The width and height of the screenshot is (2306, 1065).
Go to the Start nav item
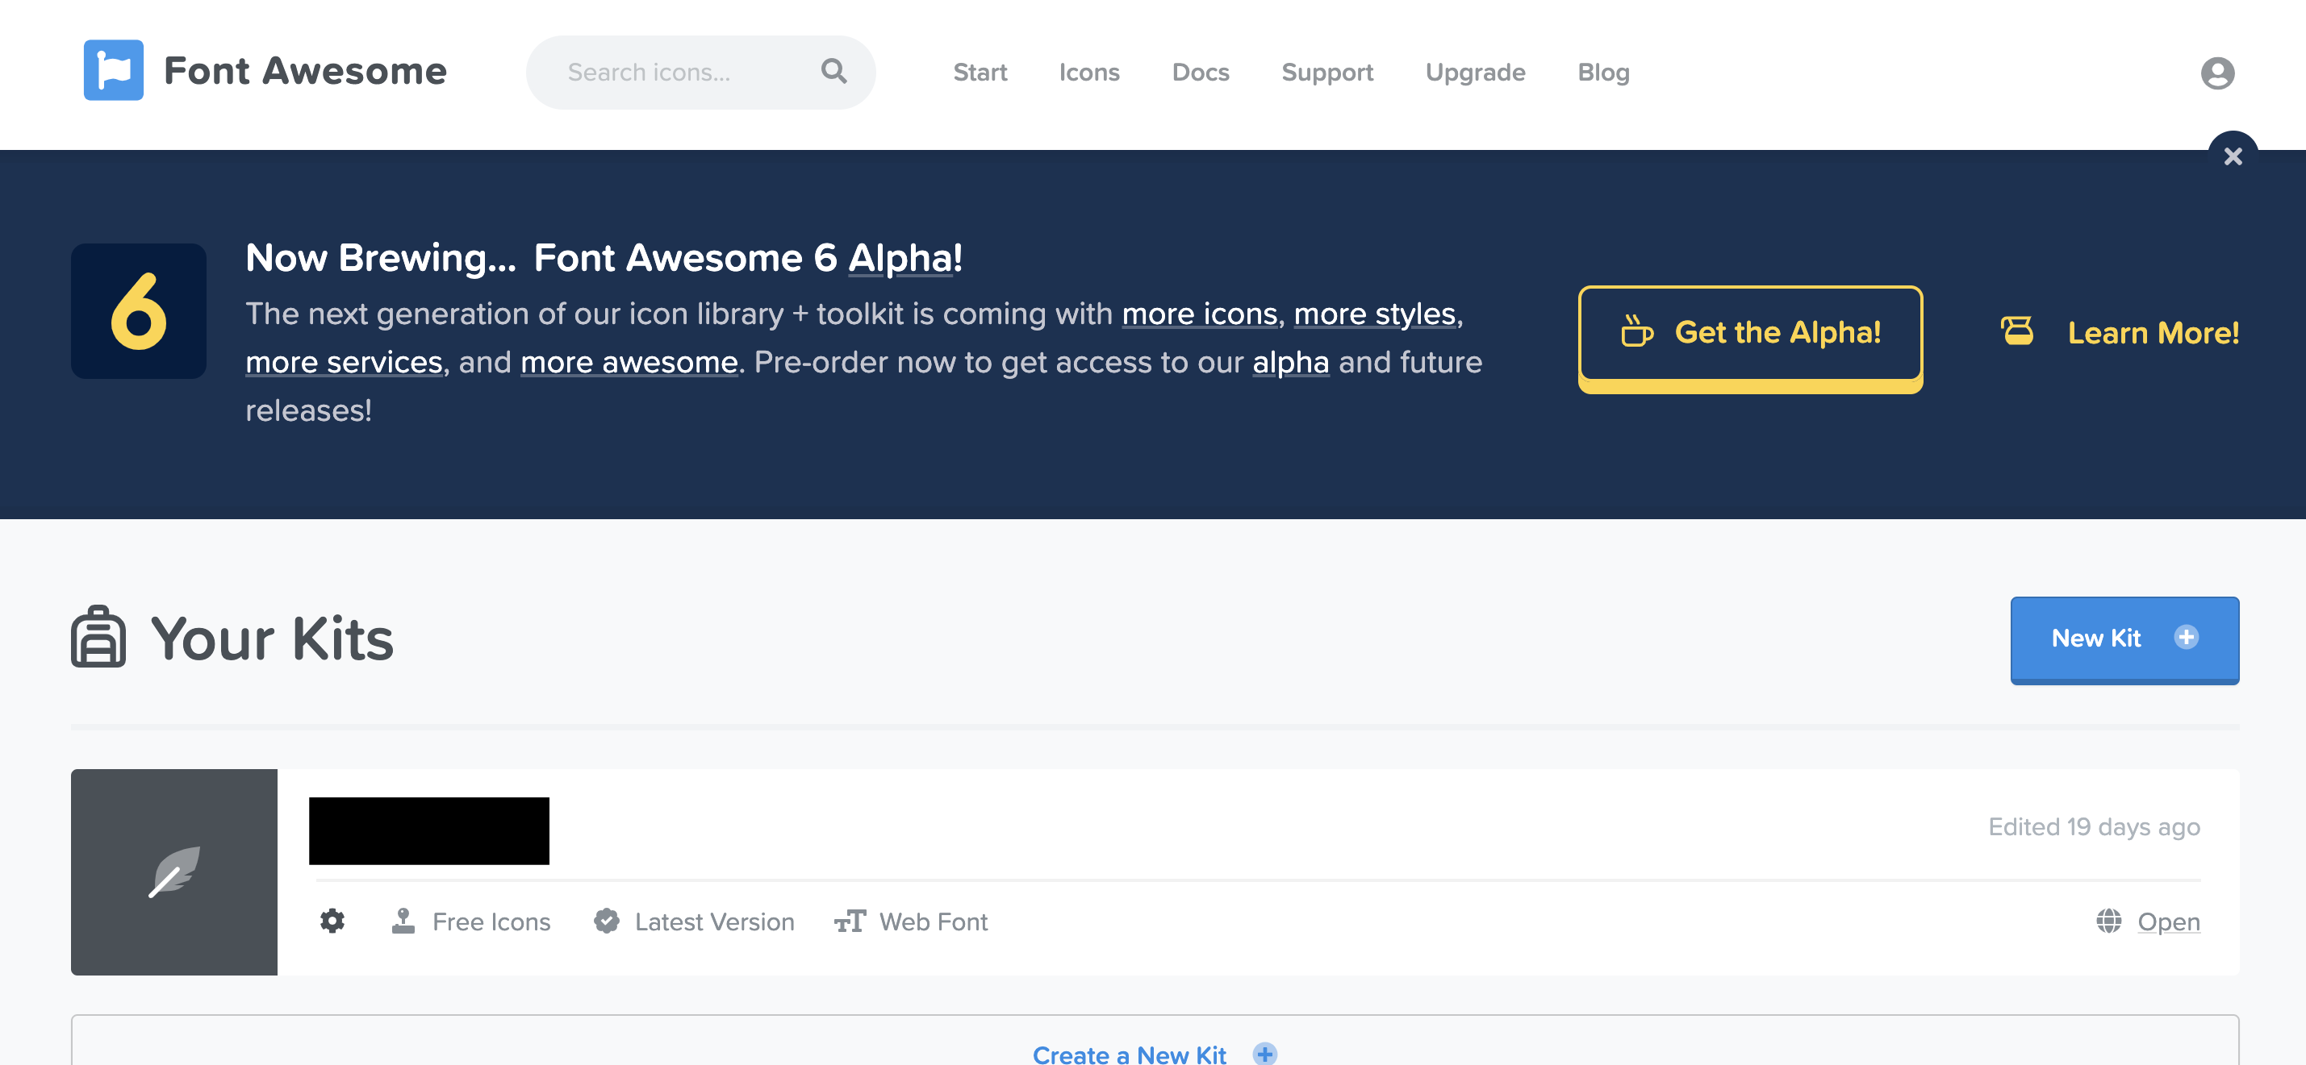(980, 73)
